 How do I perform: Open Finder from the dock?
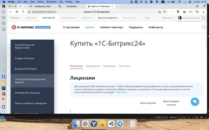click(76, 124)
